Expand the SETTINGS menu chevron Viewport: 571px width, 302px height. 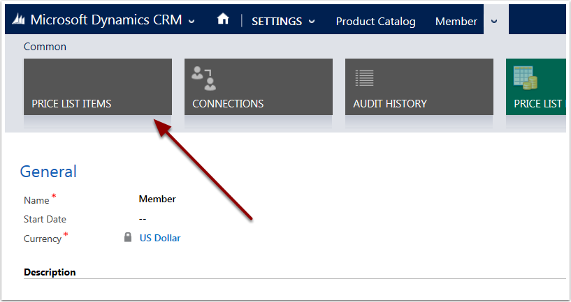coord(312,22)
